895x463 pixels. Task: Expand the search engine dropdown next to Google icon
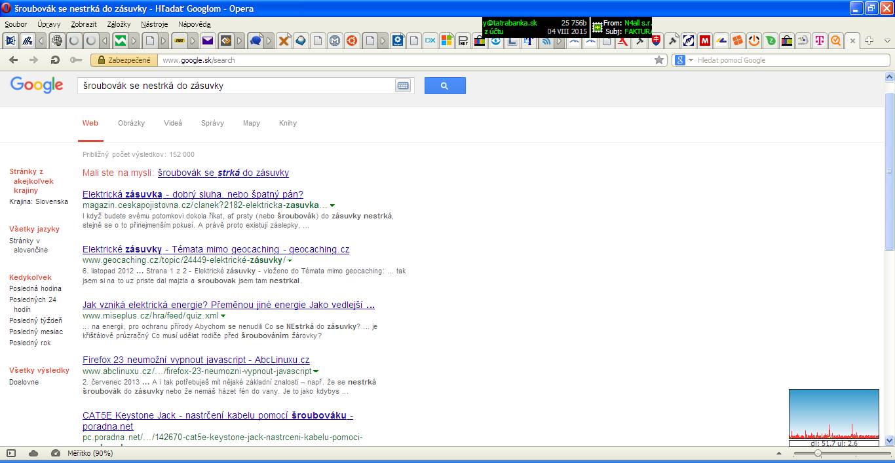[690, 60]
